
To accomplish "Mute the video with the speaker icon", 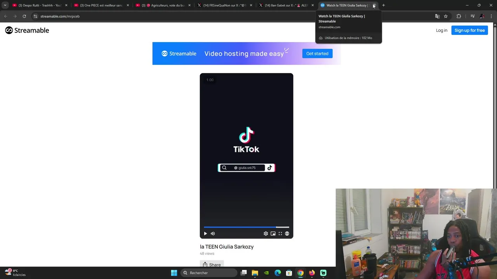I will click(213, 233).
